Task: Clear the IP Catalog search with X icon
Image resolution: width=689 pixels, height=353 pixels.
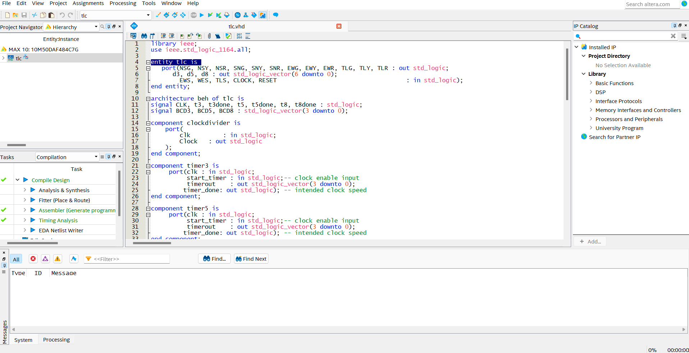Action: (673, 36)
